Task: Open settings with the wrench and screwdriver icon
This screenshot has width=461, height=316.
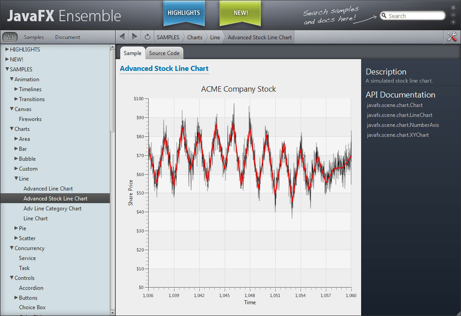Action: [x=452, y=37]
